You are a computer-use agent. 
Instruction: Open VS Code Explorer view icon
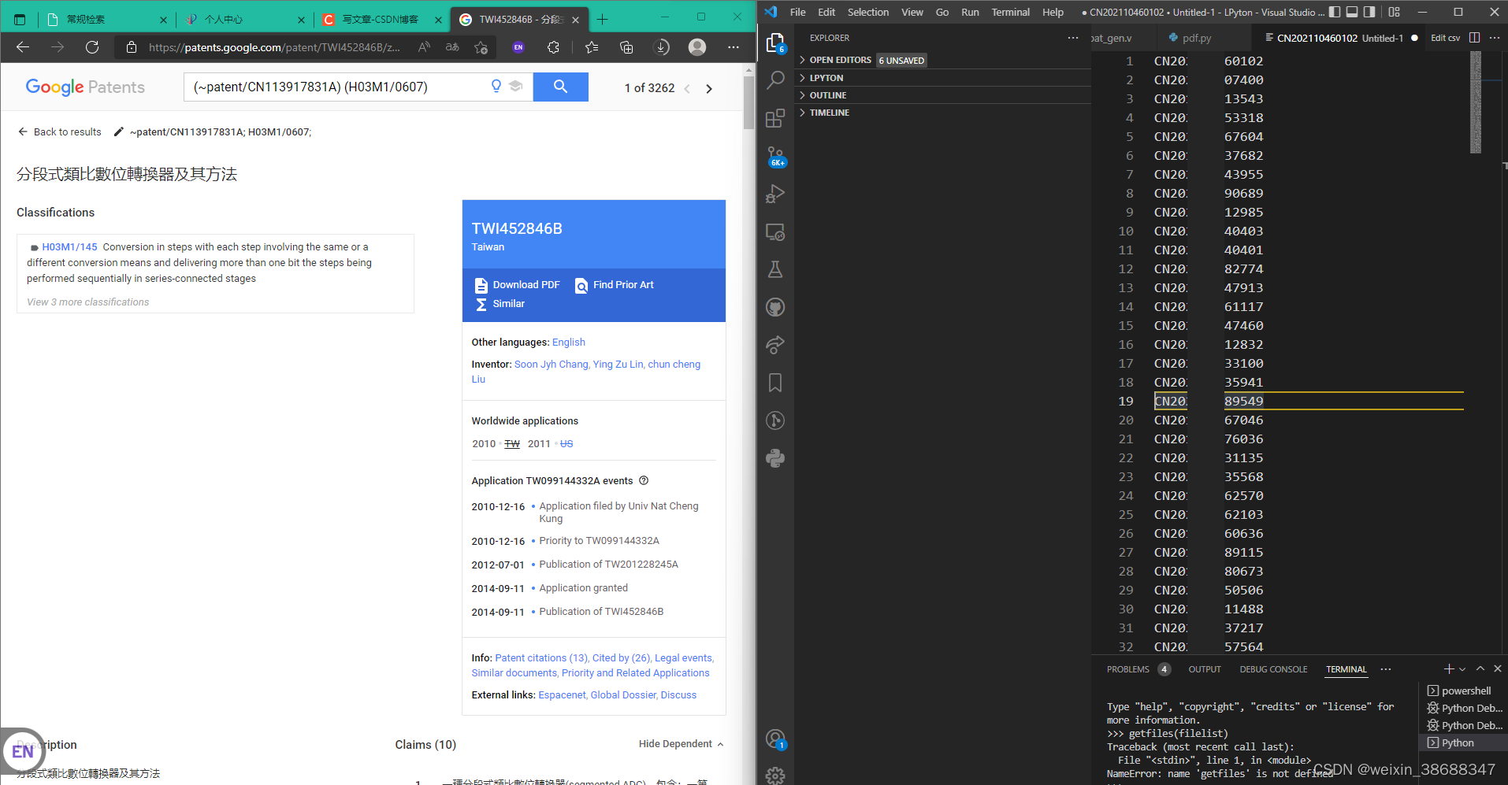click(x=775, y=43)
